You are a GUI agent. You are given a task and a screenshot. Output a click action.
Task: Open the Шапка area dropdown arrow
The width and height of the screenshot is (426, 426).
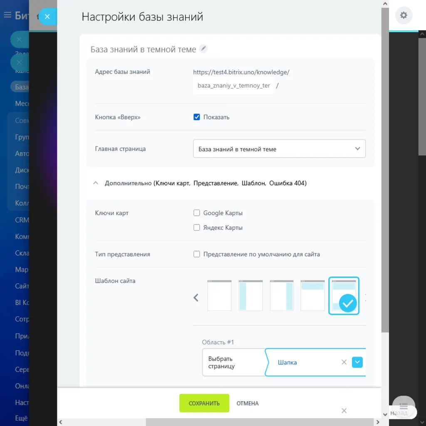(x=357, y=362)
